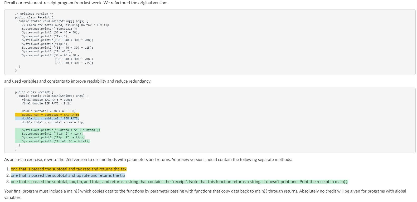Click 'public class Receipt {' in the original code block

34,17
